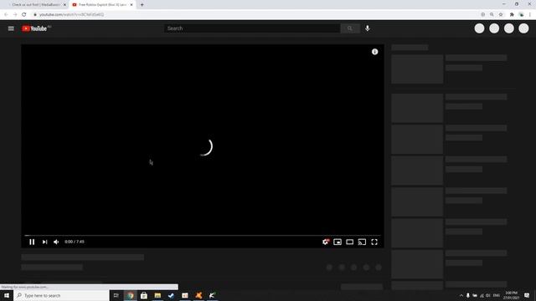Click the video time display 0:00 / 7:49
536x301 pixels.
click(x=75, y=242)
